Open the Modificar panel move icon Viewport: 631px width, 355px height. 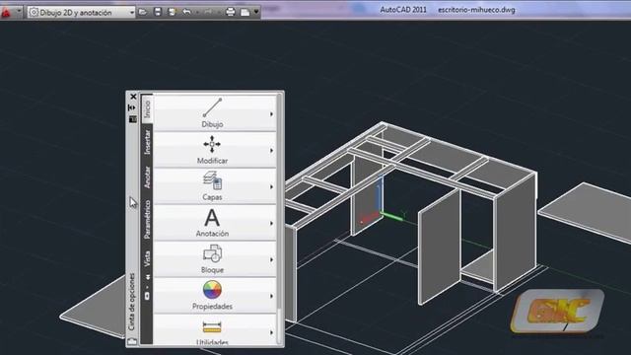(x=212, y=144)
